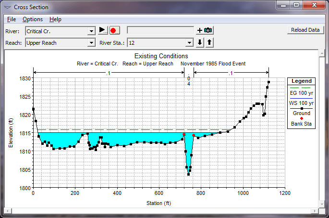This screenshot has width=329, height=218.
Task: Click the Reload Data button
Action: [305, 30]
